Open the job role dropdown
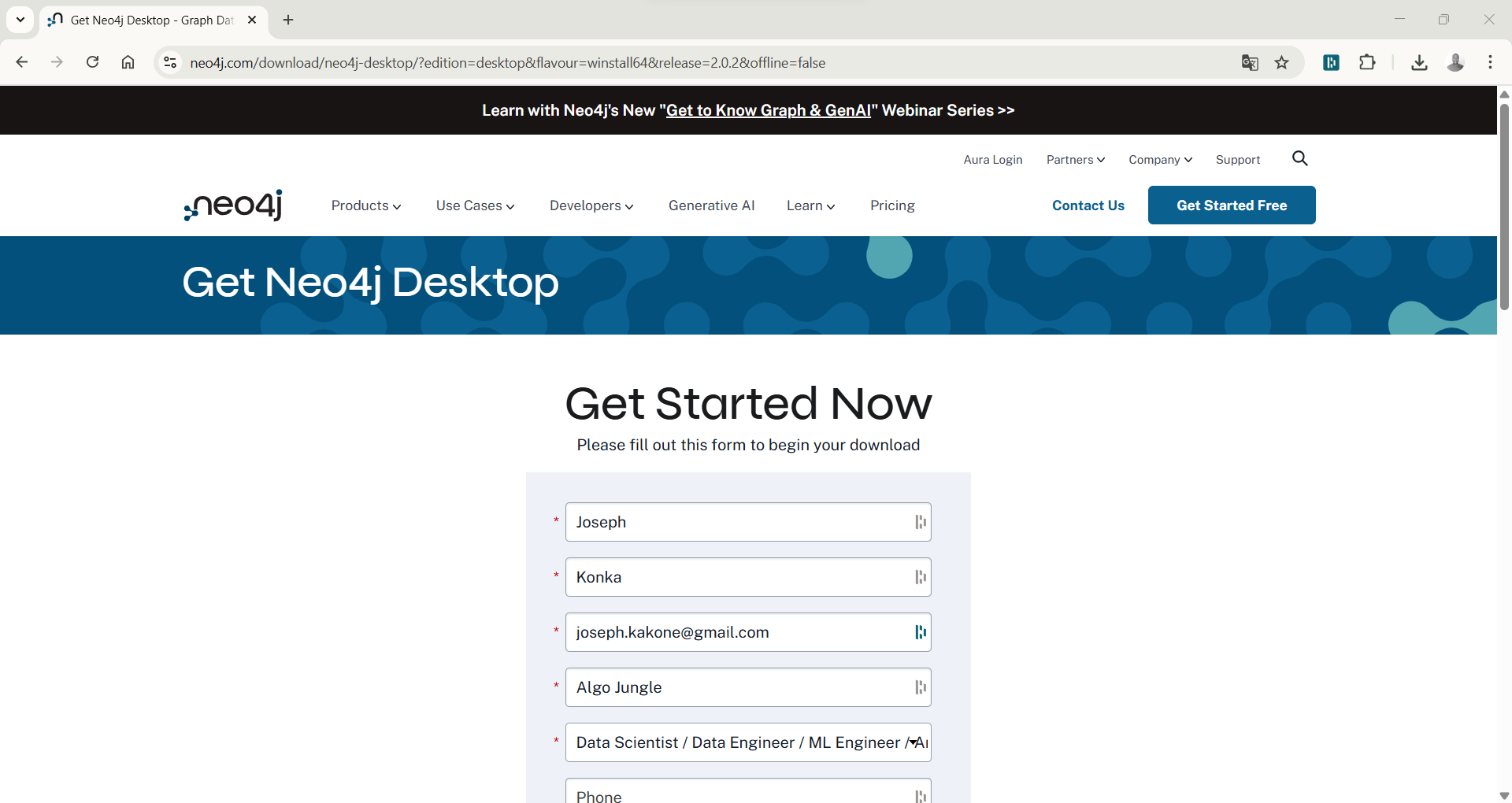This screenshot has width=1512, height=803. coord(748,742)
